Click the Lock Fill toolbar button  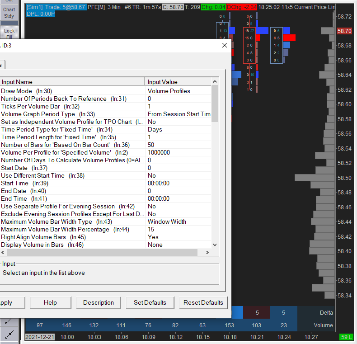(x=9, y=33)
